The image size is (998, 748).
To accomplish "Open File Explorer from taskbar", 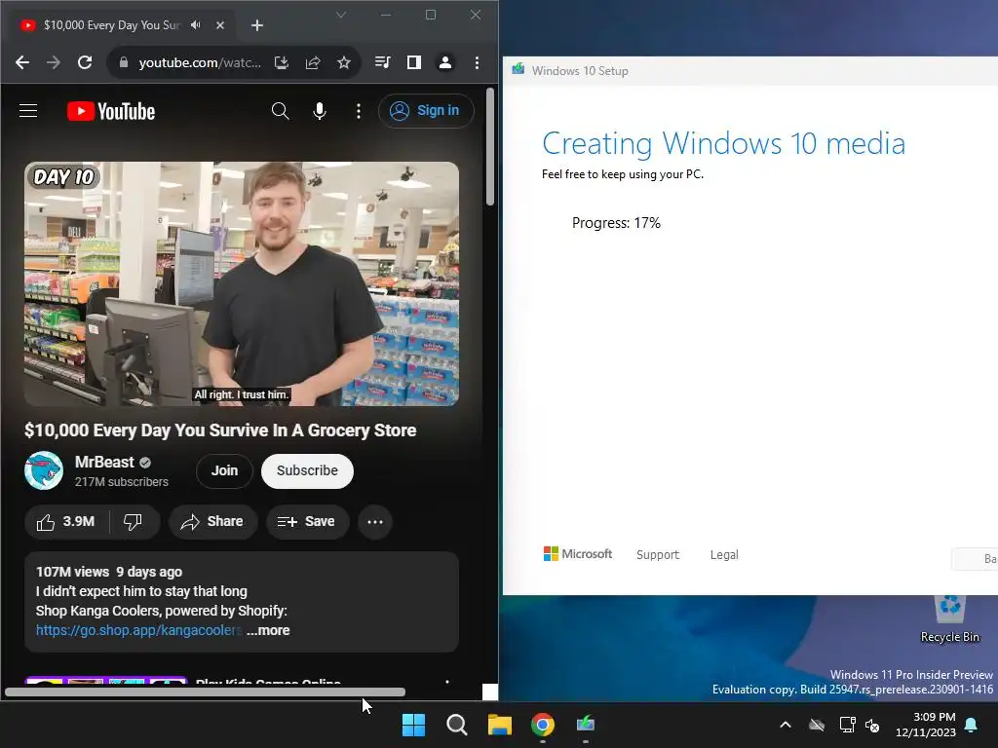I will pos(500,725).
